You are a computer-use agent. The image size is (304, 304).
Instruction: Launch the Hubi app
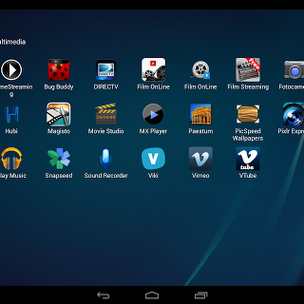(x=11, y=115)
